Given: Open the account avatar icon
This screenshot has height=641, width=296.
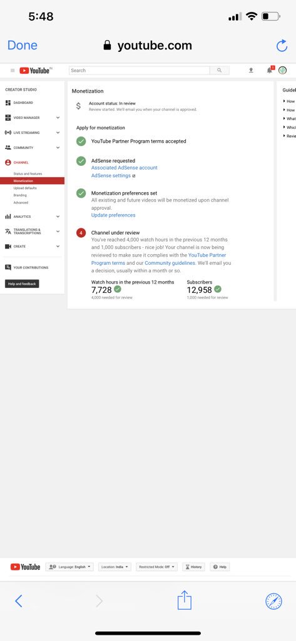Looking at the screenshot, I should point(282,70).
